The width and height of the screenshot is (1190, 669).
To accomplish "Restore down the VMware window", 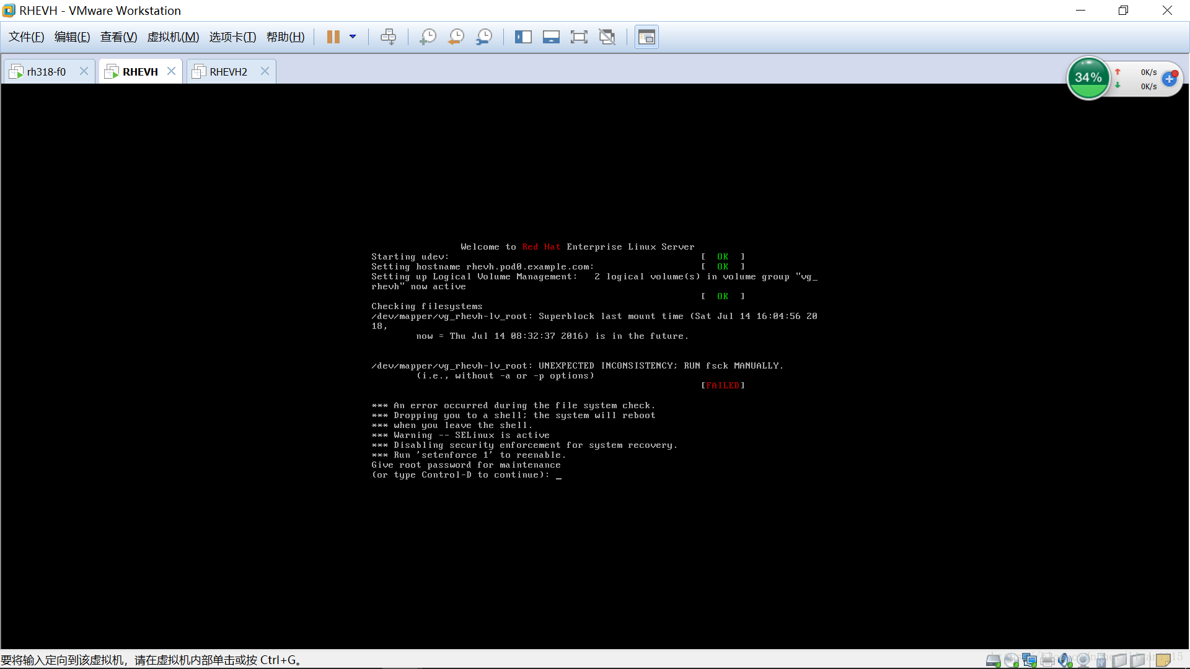I will [1123, 11].
